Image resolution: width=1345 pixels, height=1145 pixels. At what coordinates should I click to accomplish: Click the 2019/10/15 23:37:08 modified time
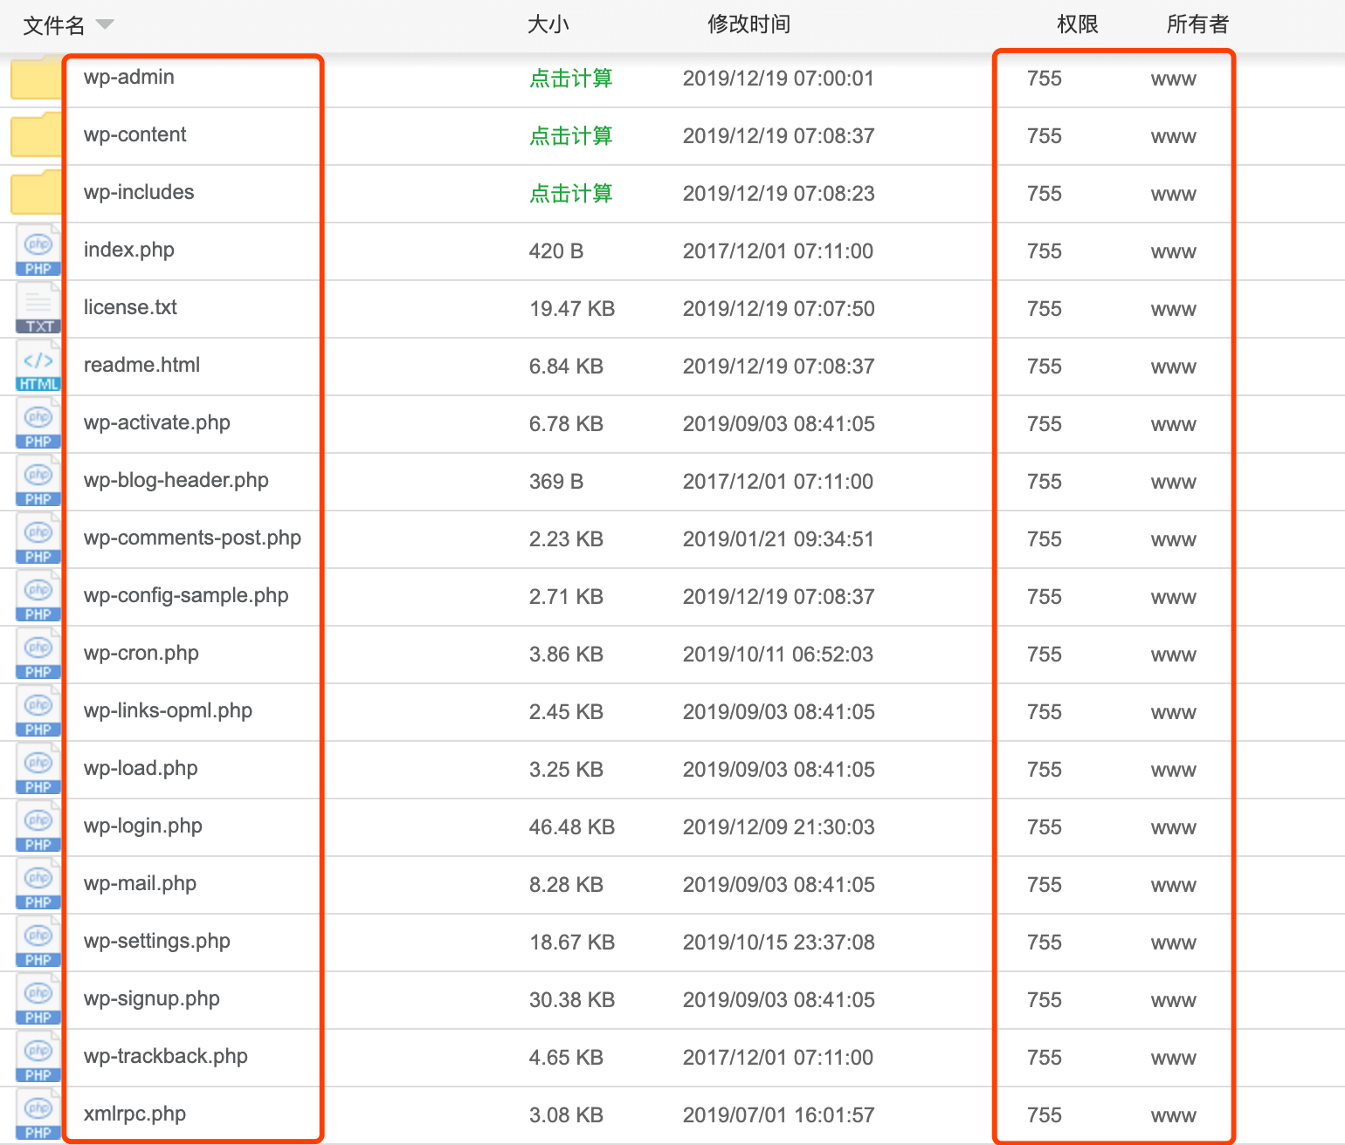[779, 943]
